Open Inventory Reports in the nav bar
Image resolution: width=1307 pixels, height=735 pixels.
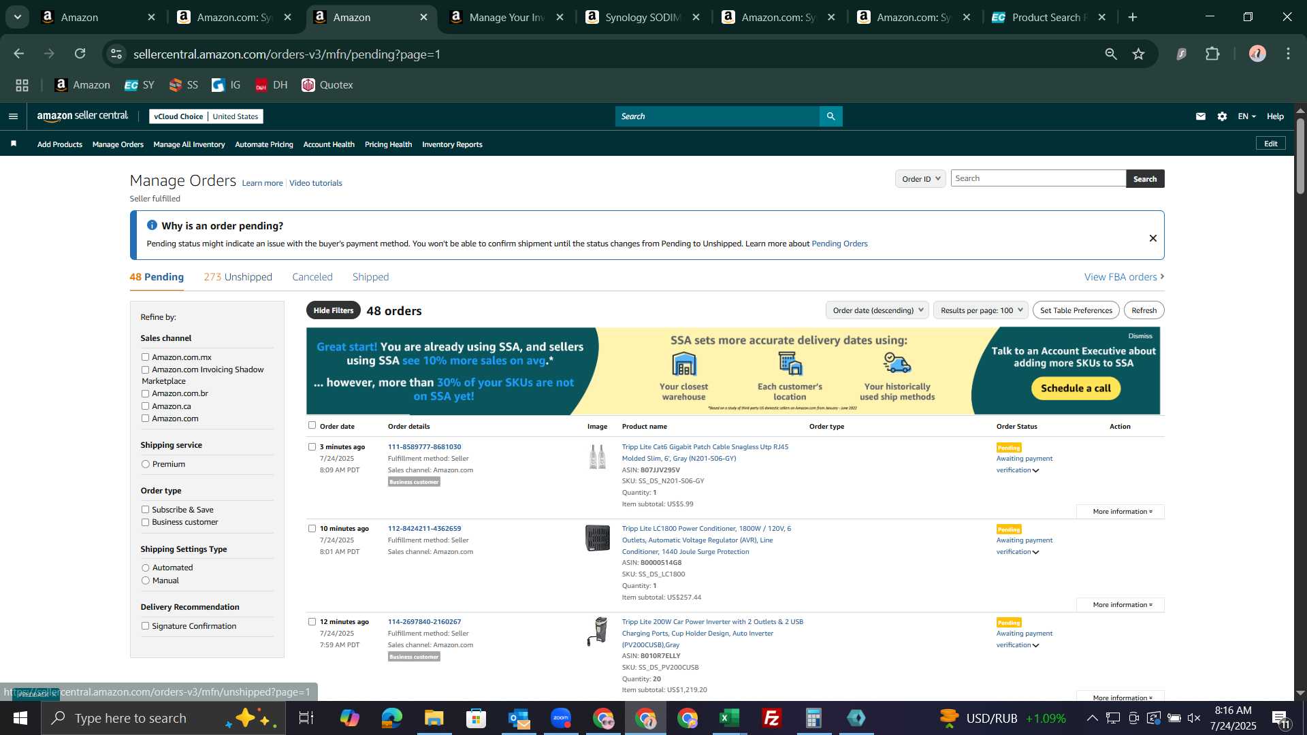coord(452,144)
